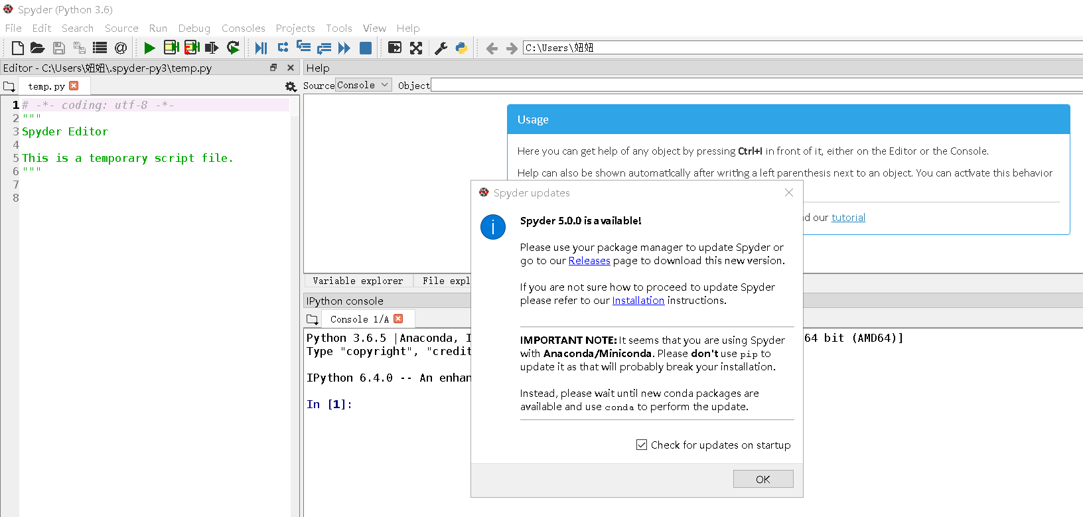Open the Search menu
1083x517 pixels.
78,28
